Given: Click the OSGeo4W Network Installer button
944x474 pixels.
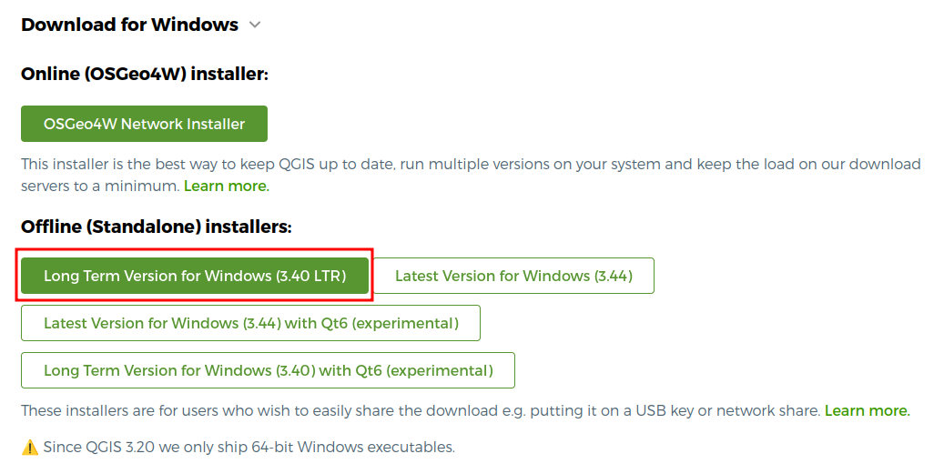Looking at the screenshot, I should pos(144,124).
